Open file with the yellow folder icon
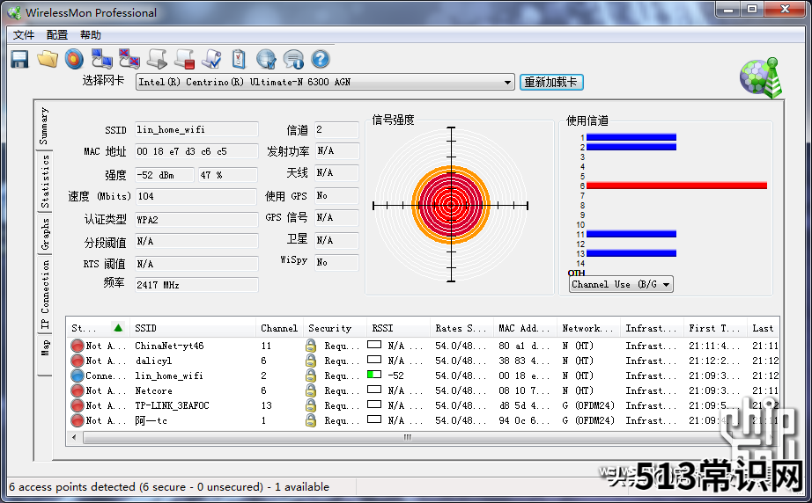 pyautogui.click(x=48, y=59)
